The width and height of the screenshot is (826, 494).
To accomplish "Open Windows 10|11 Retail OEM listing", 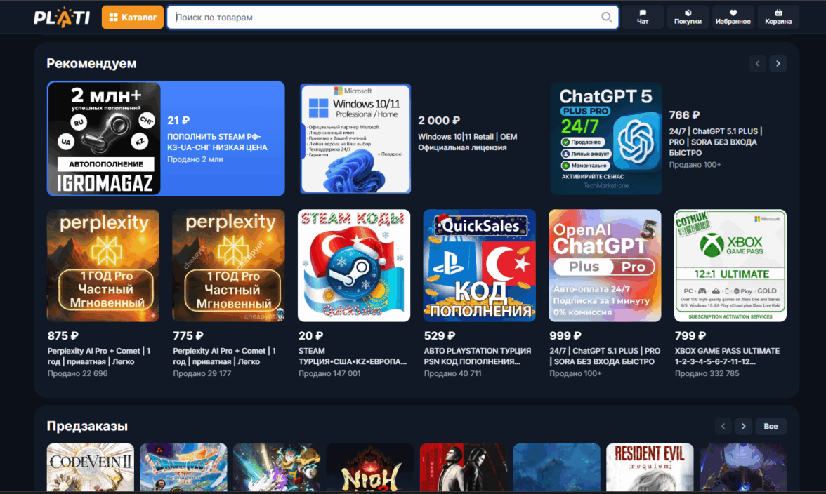I will (x=355, y=138).
